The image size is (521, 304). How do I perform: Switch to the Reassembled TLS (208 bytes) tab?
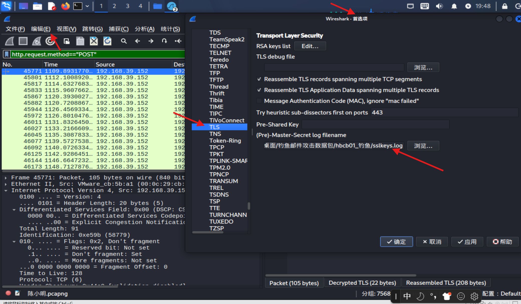tap(446, 283)
